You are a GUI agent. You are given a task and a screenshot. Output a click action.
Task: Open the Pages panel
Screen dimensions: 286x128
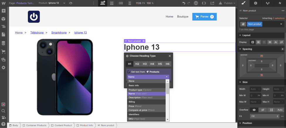coord(3,34)
